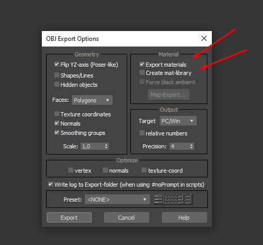263x245 pixels.
Task: Open the preset manager icon button
Action: [x=173, y=200]
